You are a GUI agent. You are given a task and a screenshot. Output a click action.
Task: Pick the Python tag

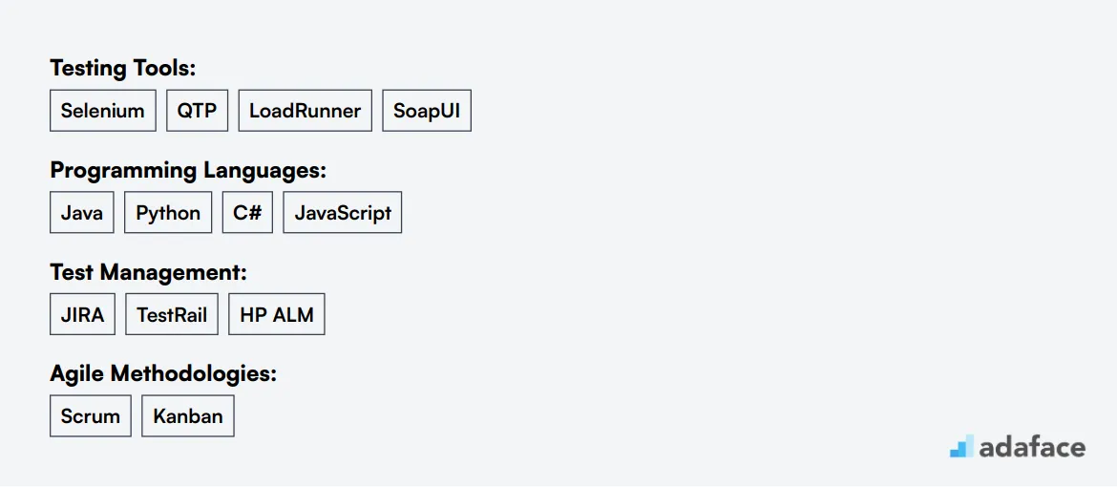pyautogui.click(x=168, y=213)
